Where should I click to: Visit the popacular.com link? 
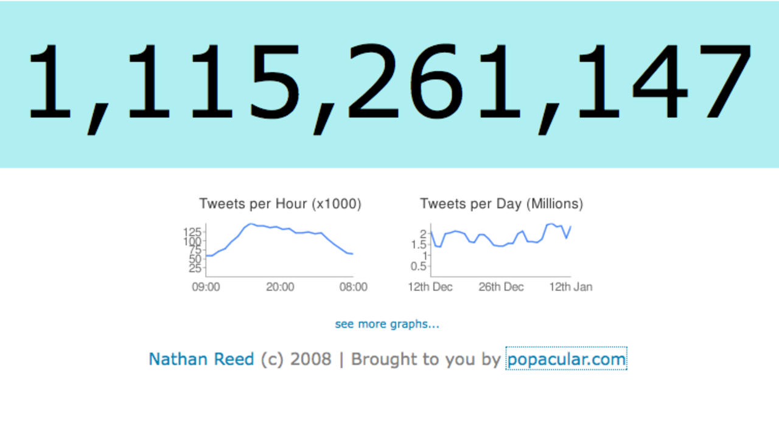click(x=566, y=359)
